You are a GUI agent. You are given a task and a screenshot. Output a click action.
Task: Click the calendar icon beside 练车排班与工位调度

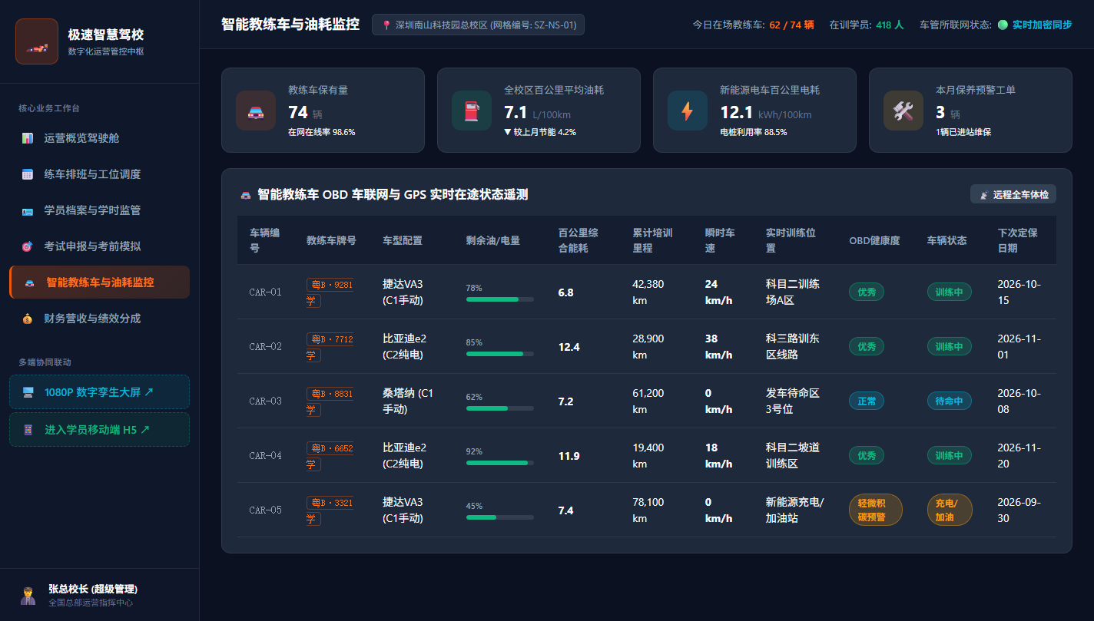tap(28, 174)
